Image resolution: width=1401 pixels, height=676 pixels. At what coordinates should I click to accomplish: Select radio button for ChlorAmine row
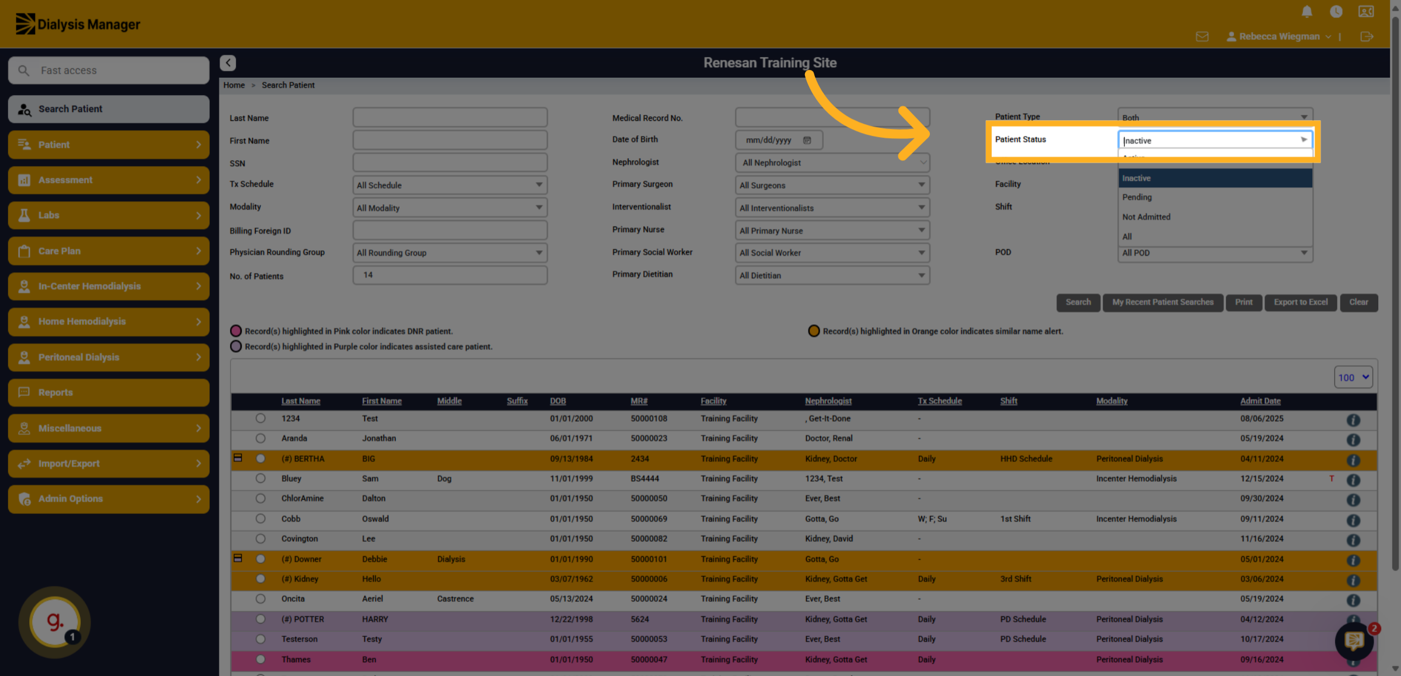click(x=260, y=499)
